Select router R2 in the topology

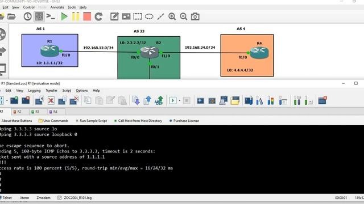pos(150,52)
